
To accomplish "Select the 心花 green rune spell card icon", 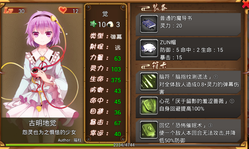I will pyautogui.click(x=149, y=106).
